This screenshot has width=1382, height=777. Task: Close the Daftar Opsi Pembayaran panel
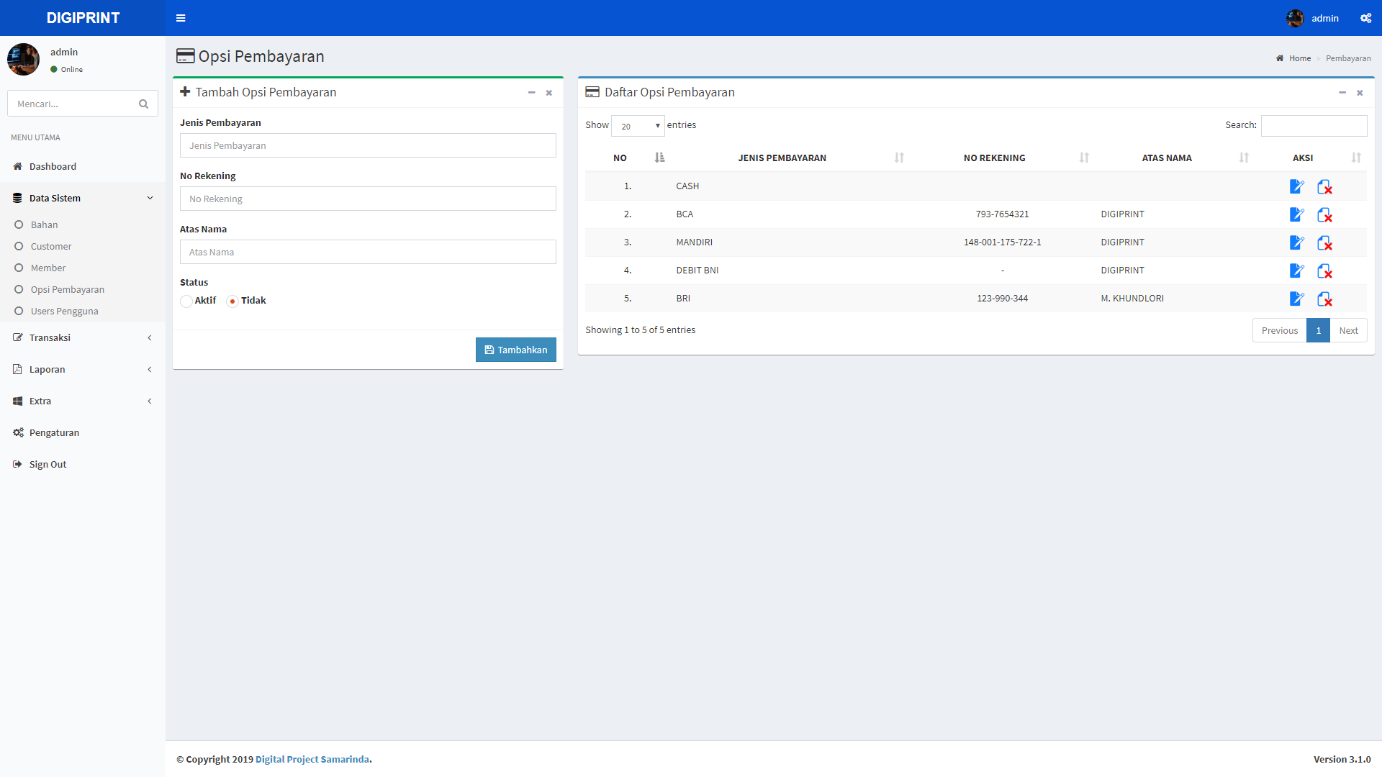1360,92
